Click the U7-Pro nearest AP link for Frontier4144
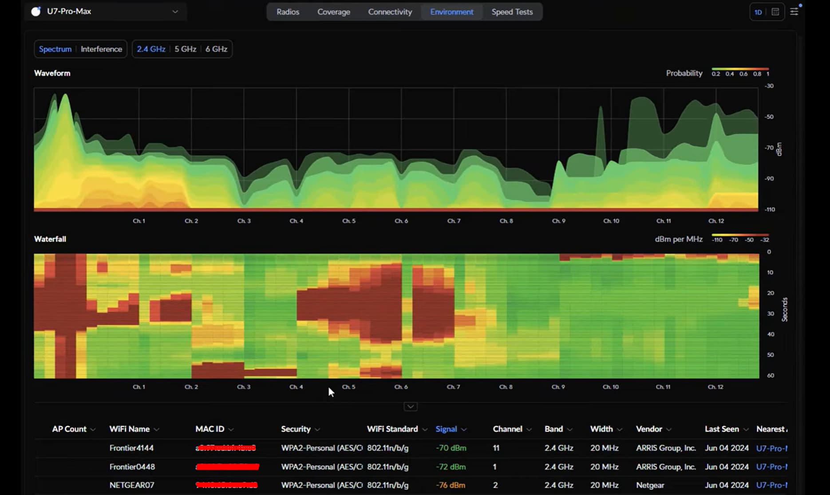Viewport: 830px width, 495px height. (772, 448)
